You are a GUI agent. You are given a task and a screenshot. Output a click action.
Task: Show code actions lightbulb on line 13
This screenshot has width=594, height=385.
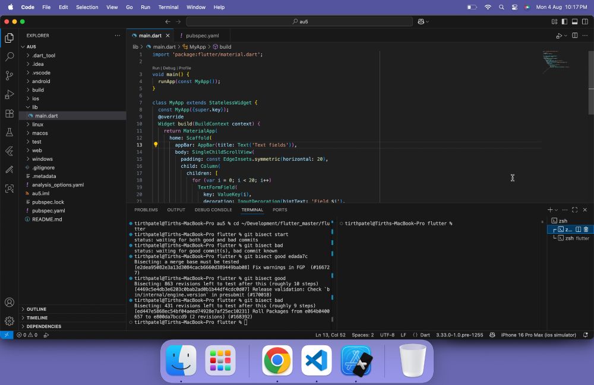(x=155, y=145)
